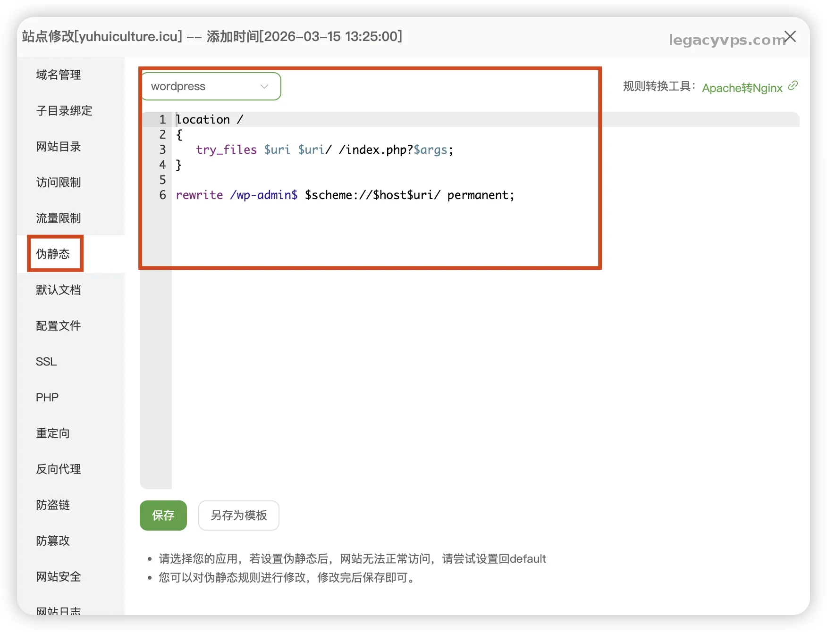This screenshot has height=632, width=827.
Task: Click line number 6 in the editor gutter
Action: (162, 195)
